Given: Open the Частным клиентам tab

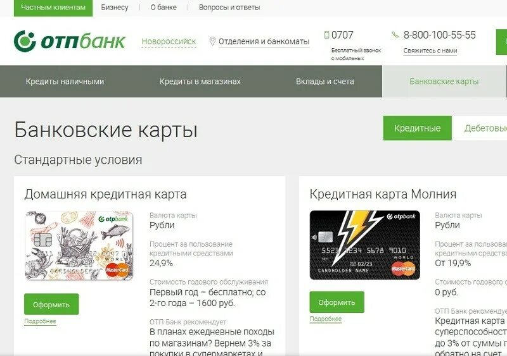Looking at the screenshot, I should pos(53,8).
